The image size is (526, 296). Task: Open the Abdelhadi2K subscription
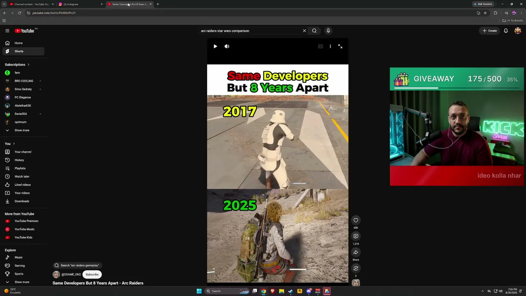click(23, 106)
